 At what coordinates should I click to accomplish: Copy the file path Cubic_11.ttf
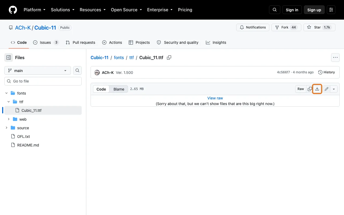pos(169,58)
